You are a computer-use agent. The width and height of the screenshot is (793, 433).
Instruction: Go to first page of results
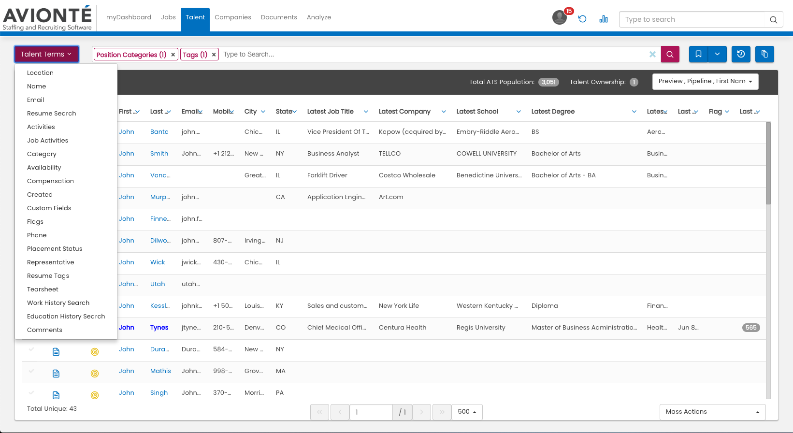(319, 412)
